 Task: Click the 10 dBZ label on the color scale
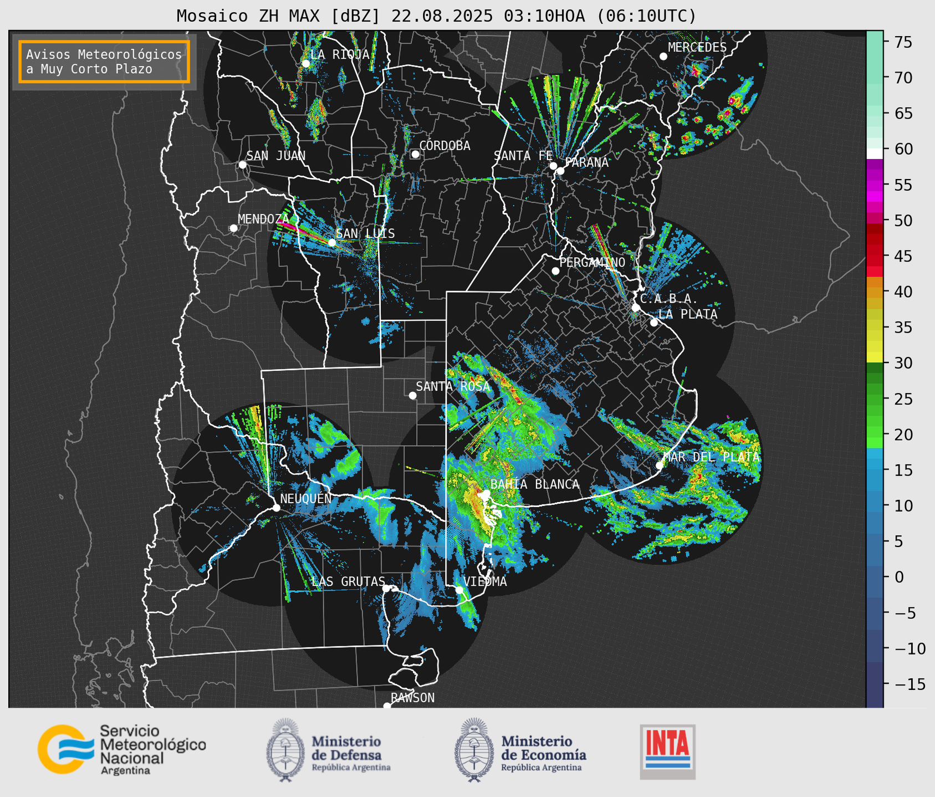point(903,505)
